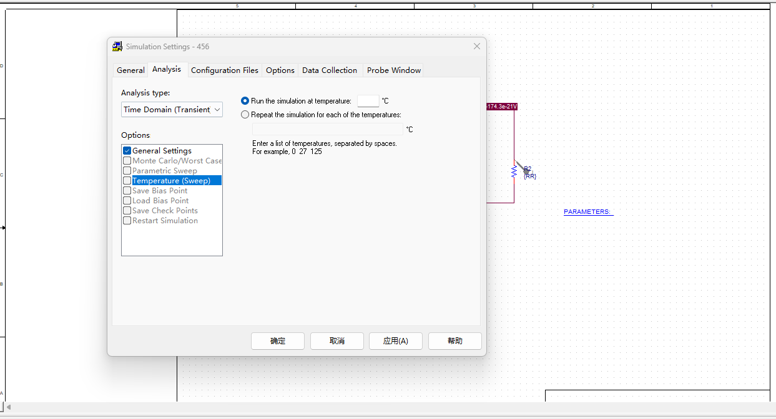Check the Temperature (Sweep) checkbox
The image size is (776, 419).
coord(127,181)
